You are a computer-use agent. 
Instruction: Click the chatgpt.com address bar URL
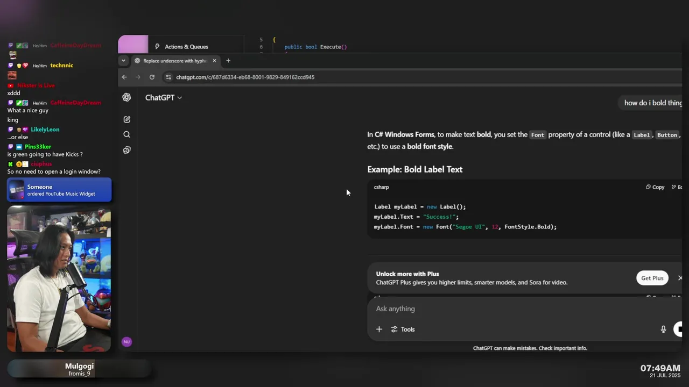pyautogui.click(x=245, y=77)
